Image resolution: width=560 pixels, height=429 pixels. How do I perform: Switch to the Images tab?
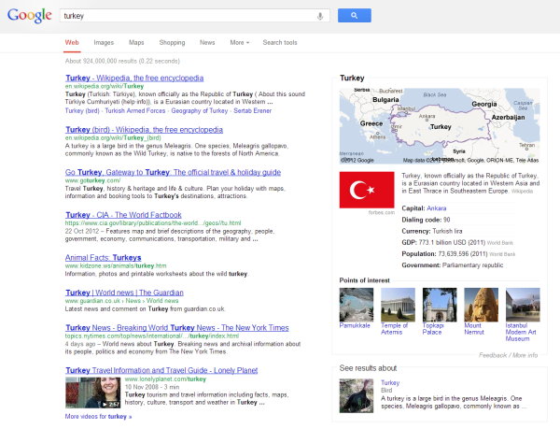pyautogui.click(x=104, y=43)
